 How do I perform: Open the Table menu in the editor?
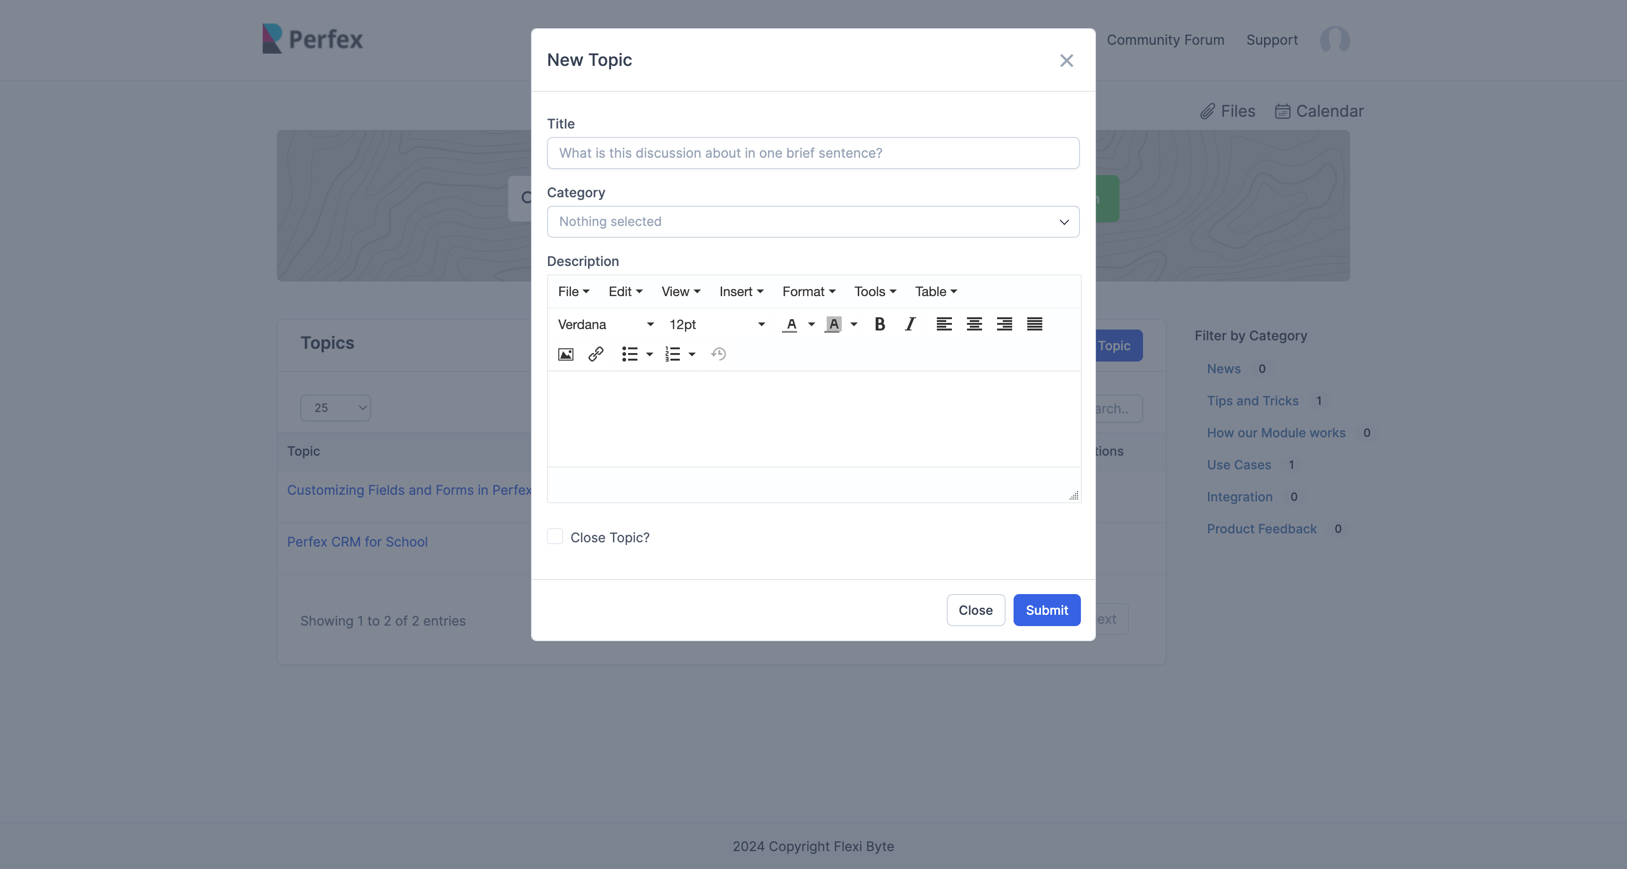(x=935, y=291)
